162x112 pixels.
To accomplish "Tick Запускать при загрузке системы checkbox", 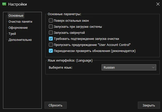I will (51, 27).
